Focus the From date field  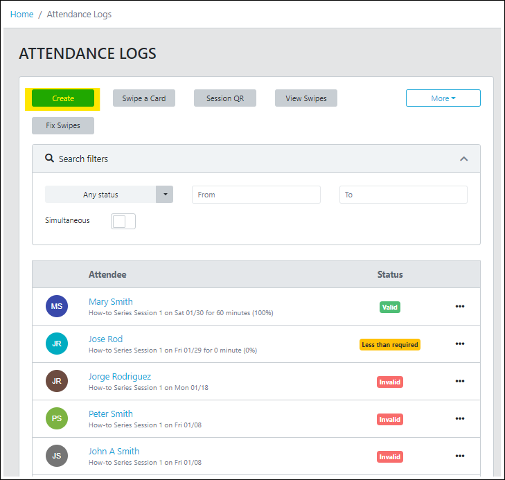pos(256,195)
